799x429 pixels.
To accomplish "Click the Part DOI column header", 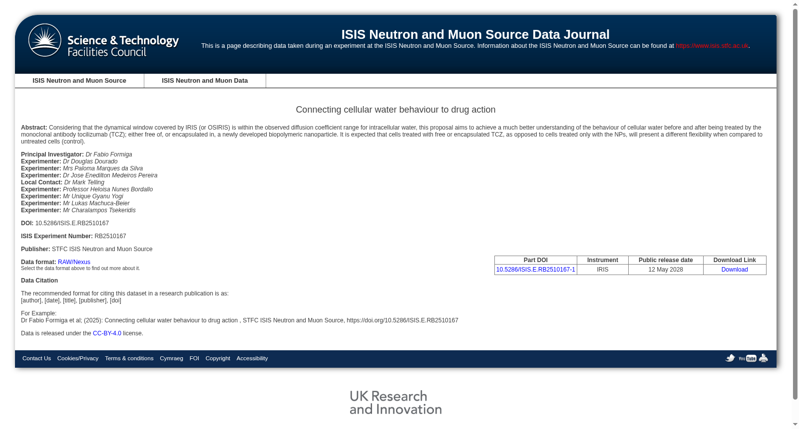I will [536, 260].
